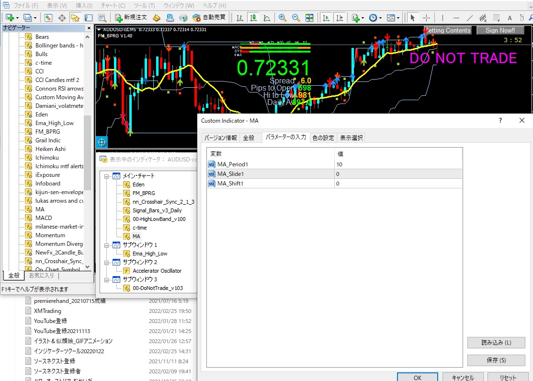Select the text label tool
The width and height of the screenshot is (533, 381).
pyautogui.click(x=510, y=18)
